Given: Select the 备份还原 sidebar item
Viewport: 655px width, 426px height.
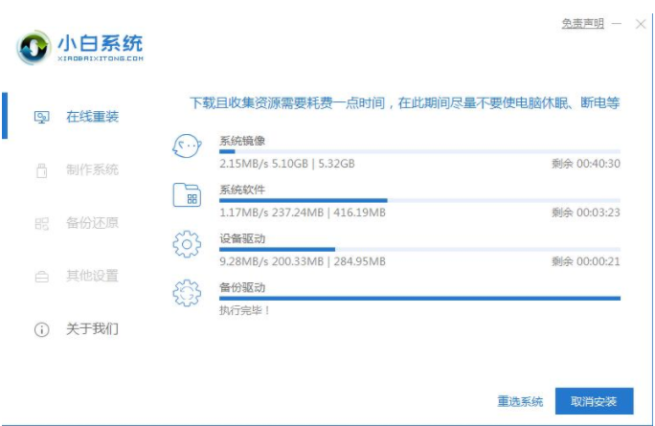Looking at the screenshot, I should tap(92, 223).
